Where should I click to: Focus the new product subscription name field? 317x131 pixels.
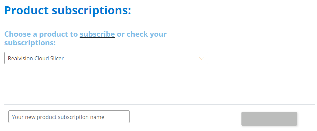click(x=69, y=116)
